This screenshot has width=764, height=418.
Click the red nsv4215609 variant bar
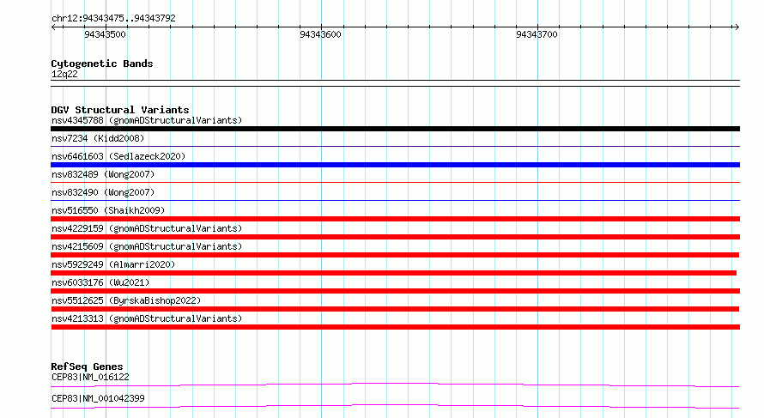point(395,255)
